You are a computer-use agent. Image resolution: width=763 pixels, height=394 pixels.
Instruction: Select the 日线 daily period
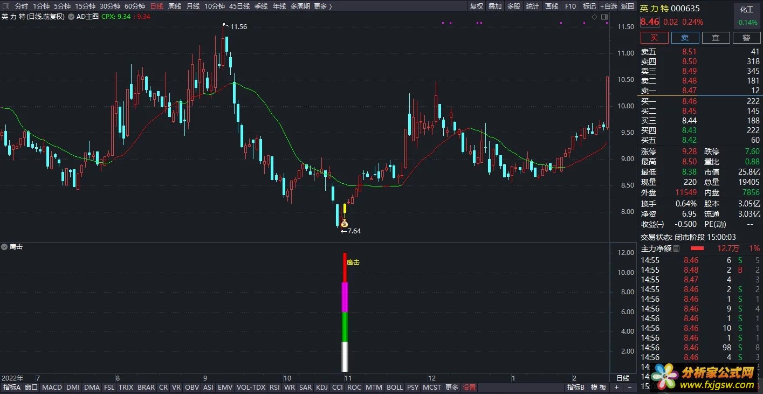[x=157, y=6]
